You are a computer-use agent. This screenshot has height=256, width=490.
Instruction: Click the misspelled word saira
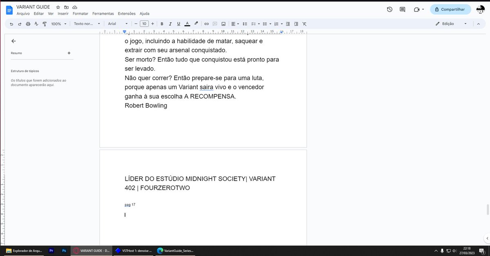pos(207,87)
